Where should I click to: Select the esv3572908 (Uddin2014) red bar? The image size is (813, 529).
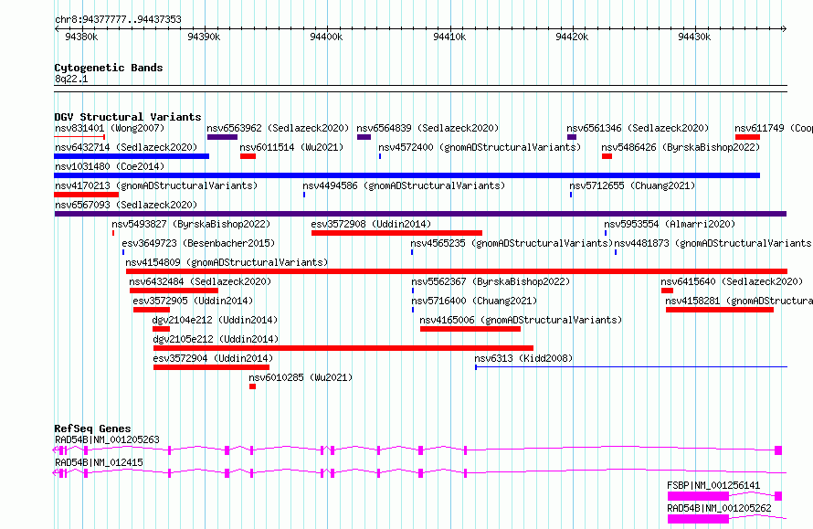click(x=396, y=233)
